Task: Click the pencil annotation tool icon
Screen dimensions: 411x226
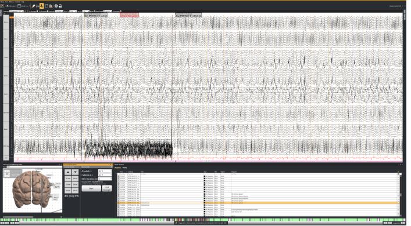Action: (33, 6)
